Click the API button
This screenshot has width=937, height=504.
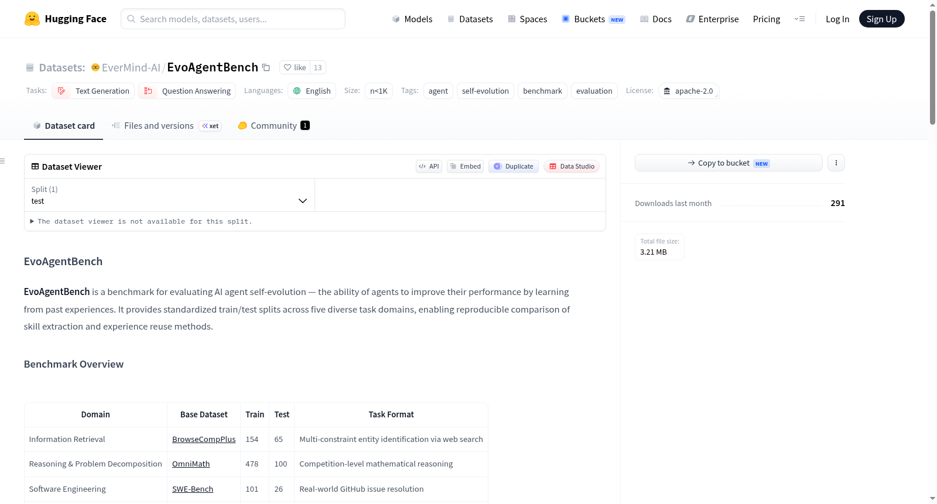429,166
